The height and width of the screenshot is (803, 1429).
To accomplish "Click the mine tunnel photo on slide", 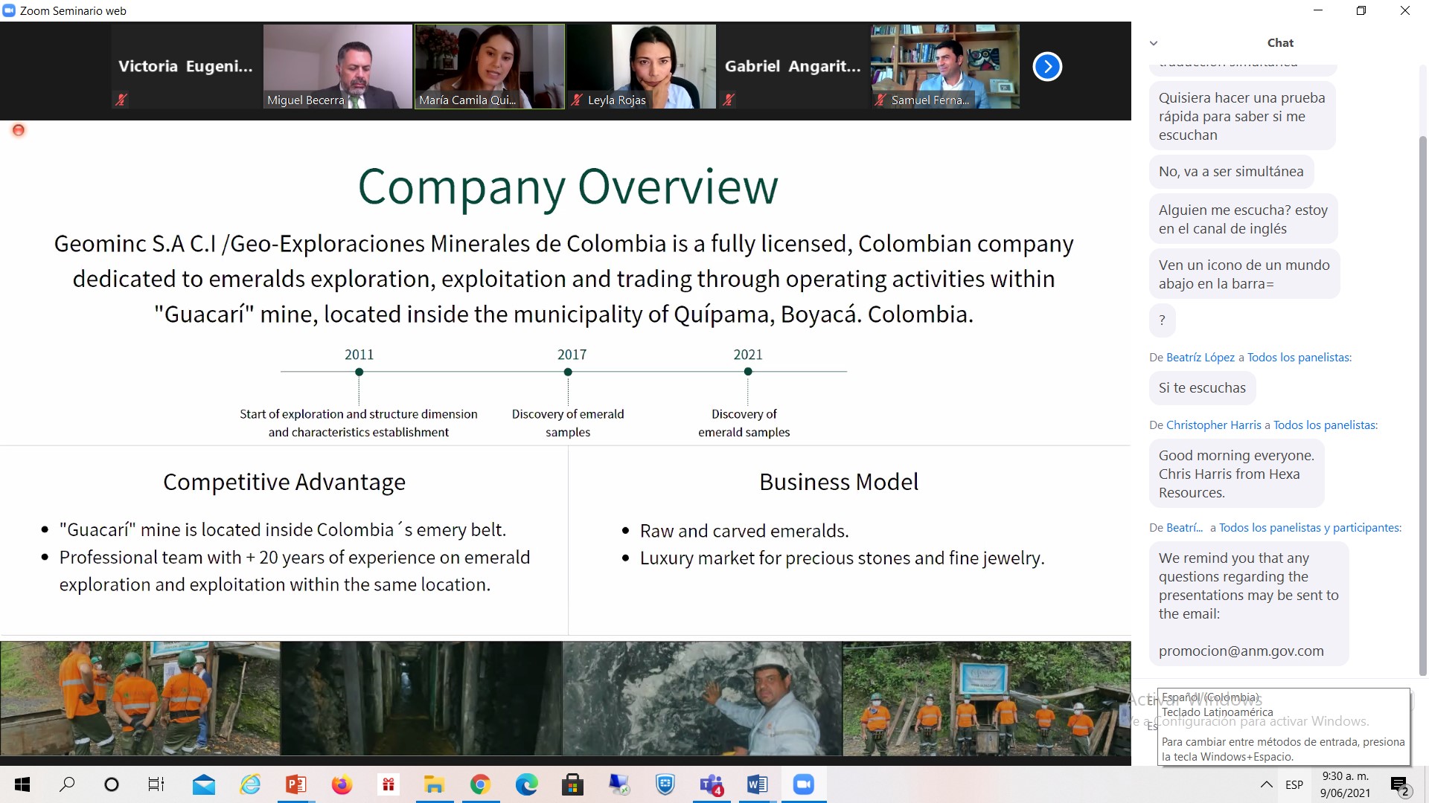I will [x=421, y=699].
